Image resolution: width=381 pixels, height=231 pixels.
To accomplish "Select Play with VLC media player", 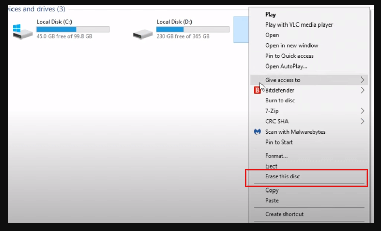I will pyautogui.click(x=299, y=24).
